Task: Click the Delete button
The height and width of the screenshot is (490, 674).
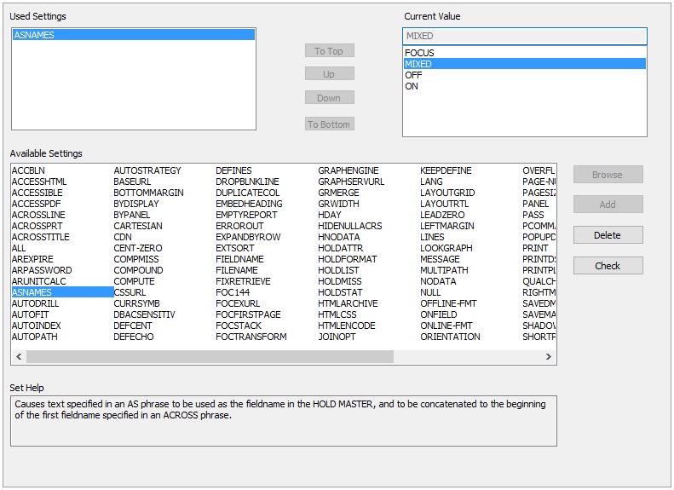Action: point(608,235)
